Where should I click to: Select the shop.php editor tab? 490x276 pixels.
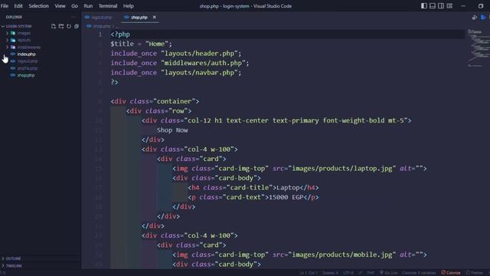pos(139,17)
